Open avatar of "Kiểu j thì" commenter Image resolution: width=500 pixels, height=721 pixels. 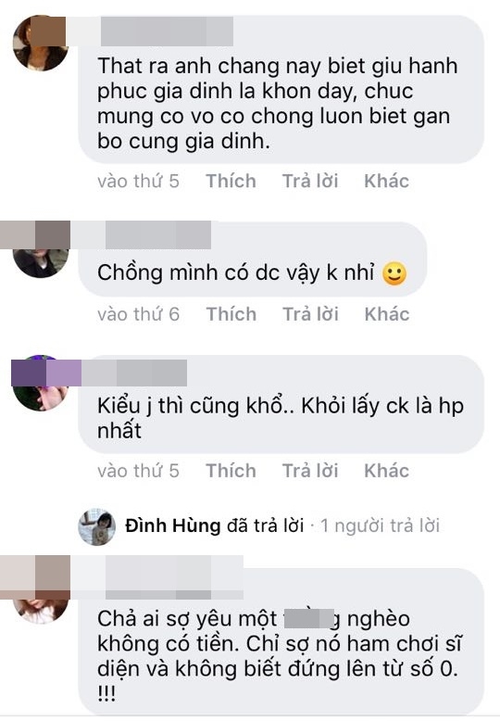[x=41, y=383]
